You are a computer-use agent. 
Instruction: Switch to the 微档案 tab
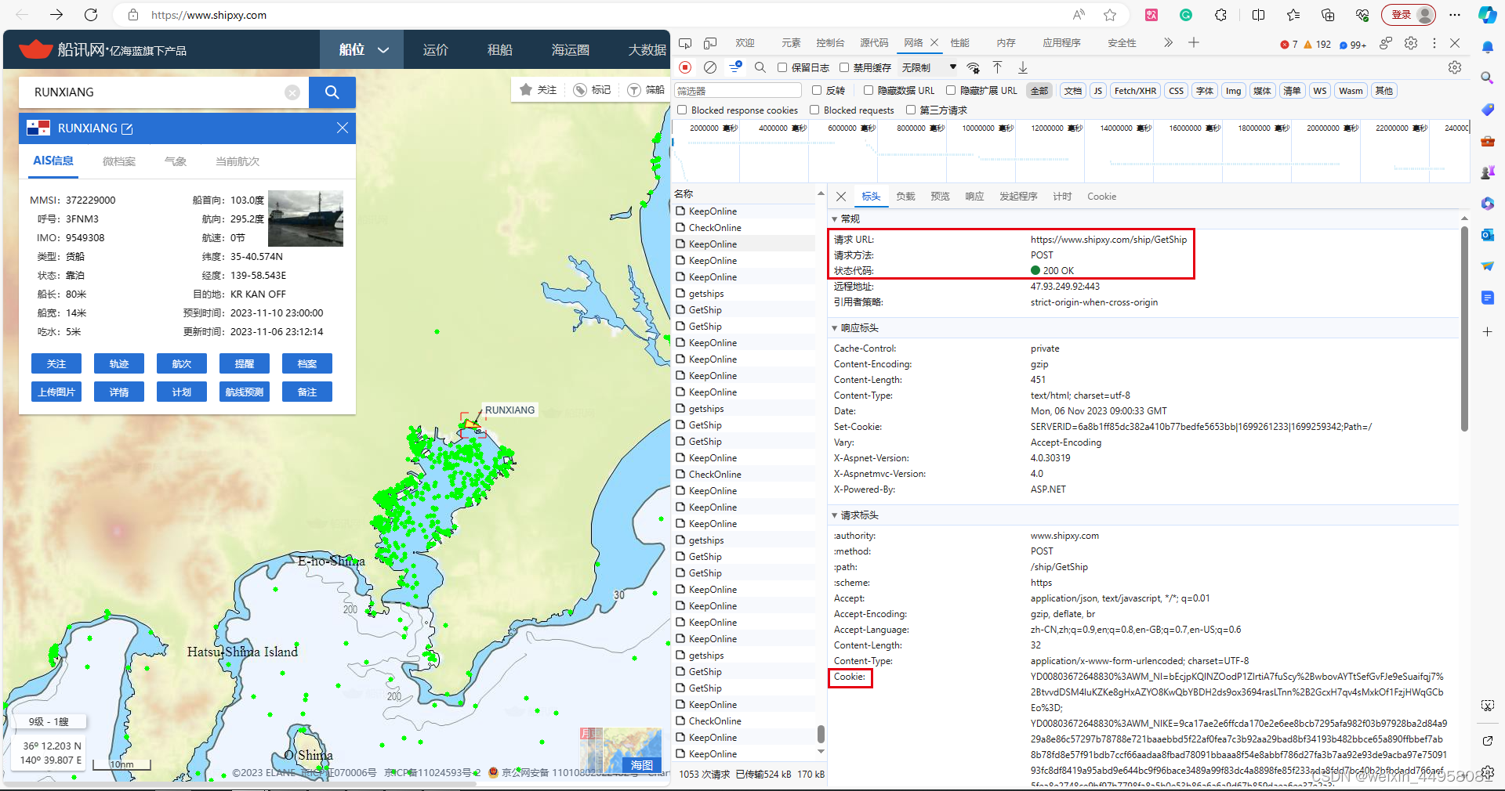119,161
